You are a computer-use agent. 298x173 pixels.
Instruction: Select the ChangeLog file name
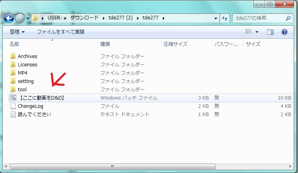[x=31, y=106]
